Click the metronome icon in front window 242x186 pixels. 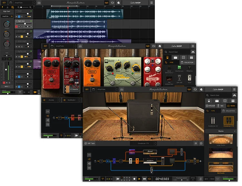click(200, 179)
